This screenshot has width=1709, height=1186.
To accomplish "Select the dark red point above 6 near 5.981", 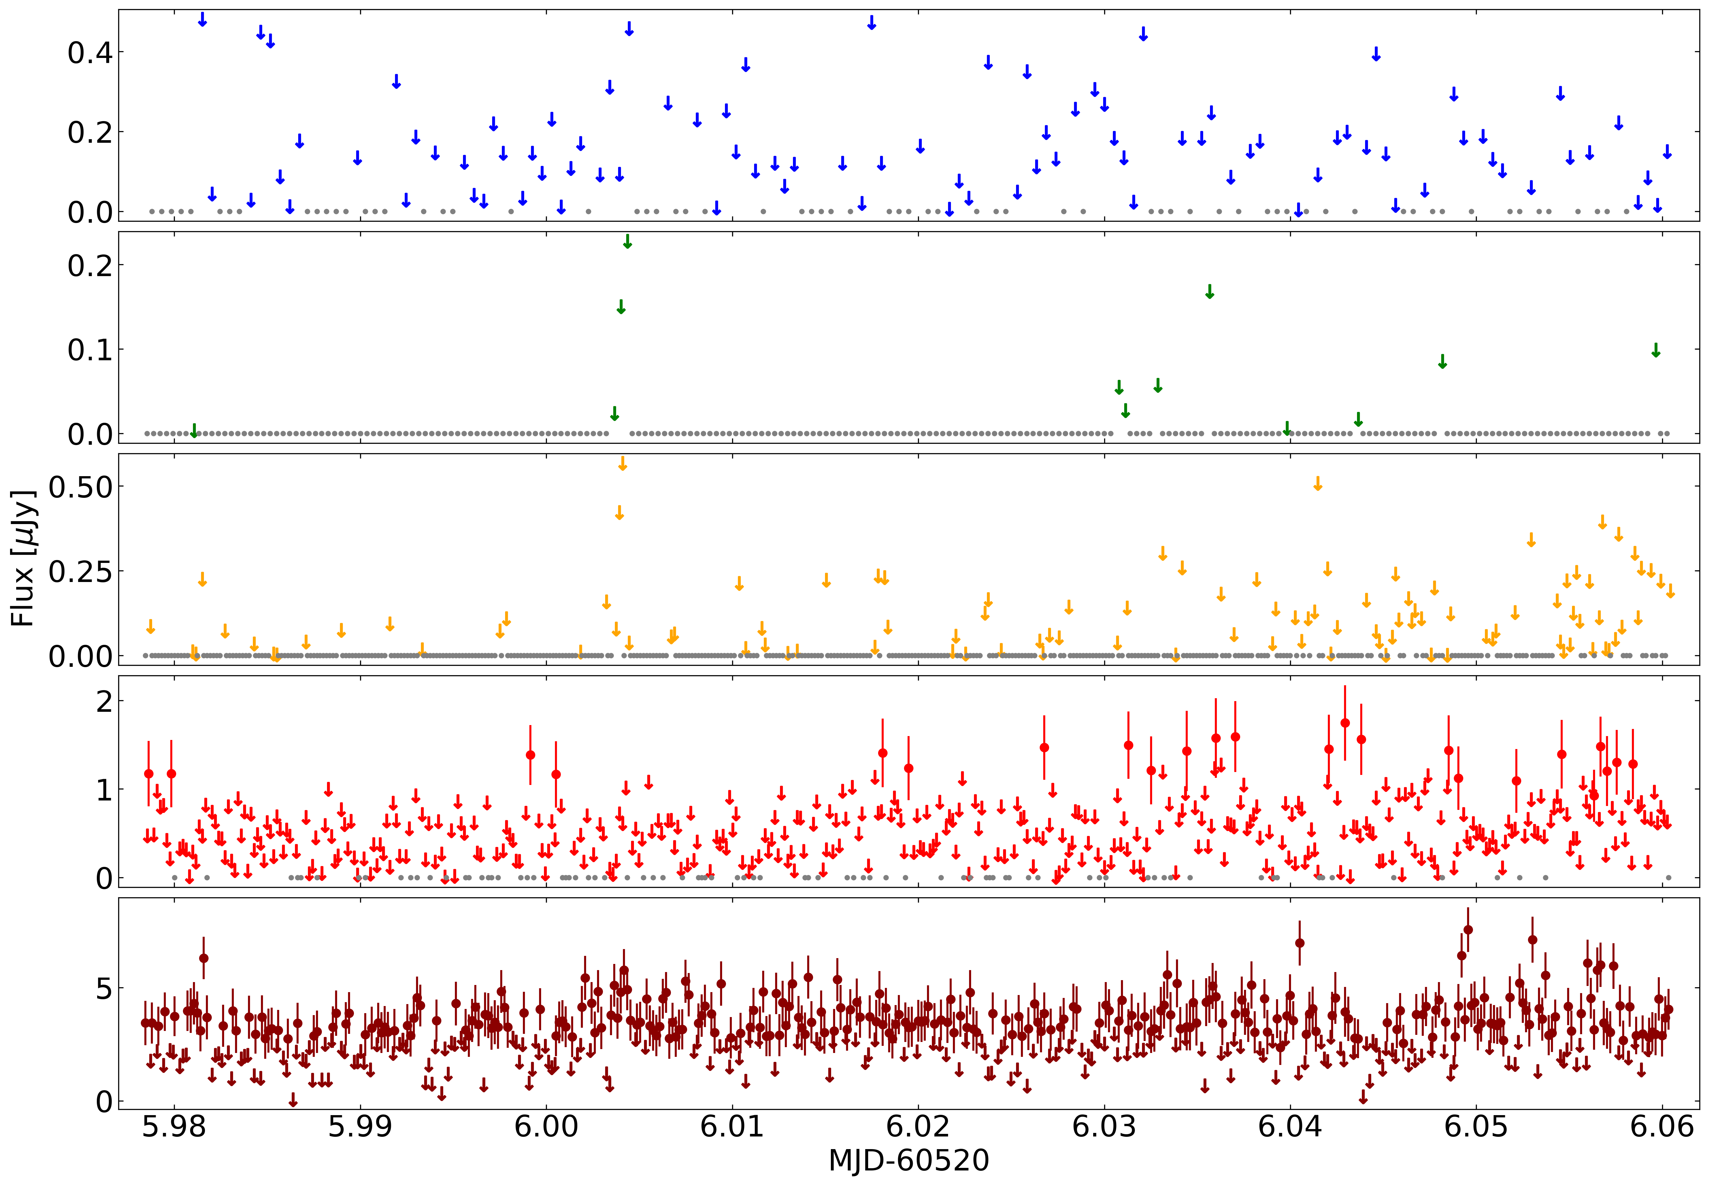I will pyautogui.click(x=204, y=959).
